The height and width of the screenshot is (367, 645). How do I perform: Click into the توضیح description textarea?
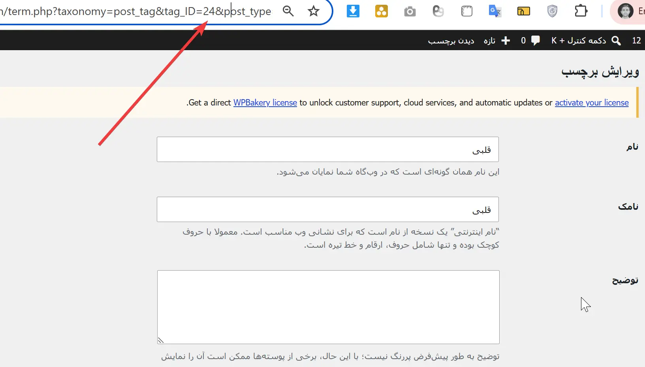click(328, 307)
